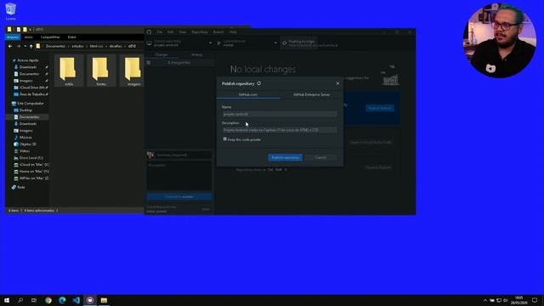Open the View menu in GitHub Desktop

tap(183, 32)
